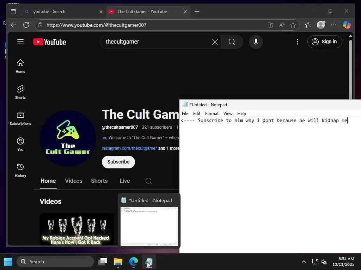Add page to favorites with star icon

point(293,25)
